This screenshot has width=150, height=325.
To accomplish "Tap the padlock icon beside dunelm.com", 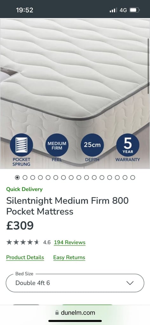I will [x=57, y=313].
